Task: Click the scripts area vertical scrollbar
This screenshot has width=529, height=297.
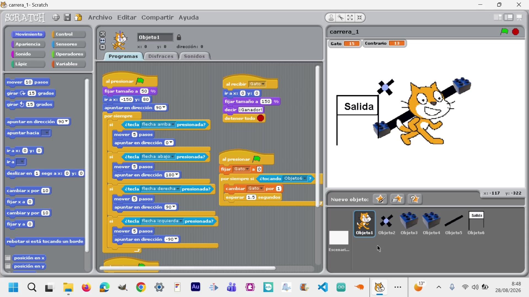Action: (317, 136)
